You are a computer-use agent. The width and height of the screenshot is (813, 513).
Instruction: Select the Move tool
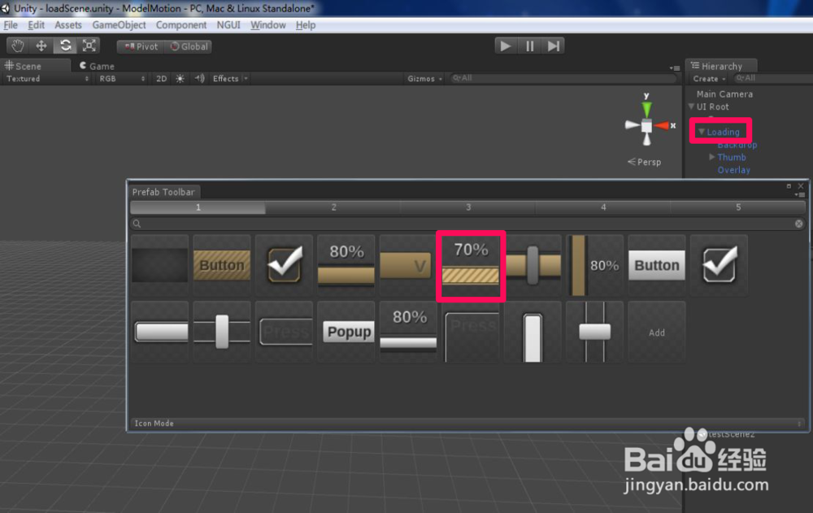pos(41,45)
